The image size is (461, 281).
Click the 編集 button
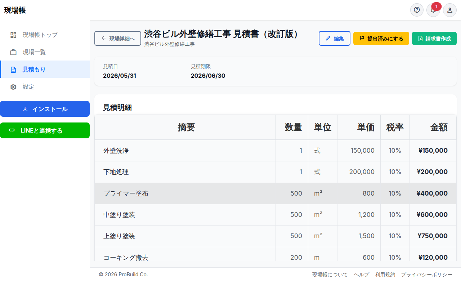(335, 39)
